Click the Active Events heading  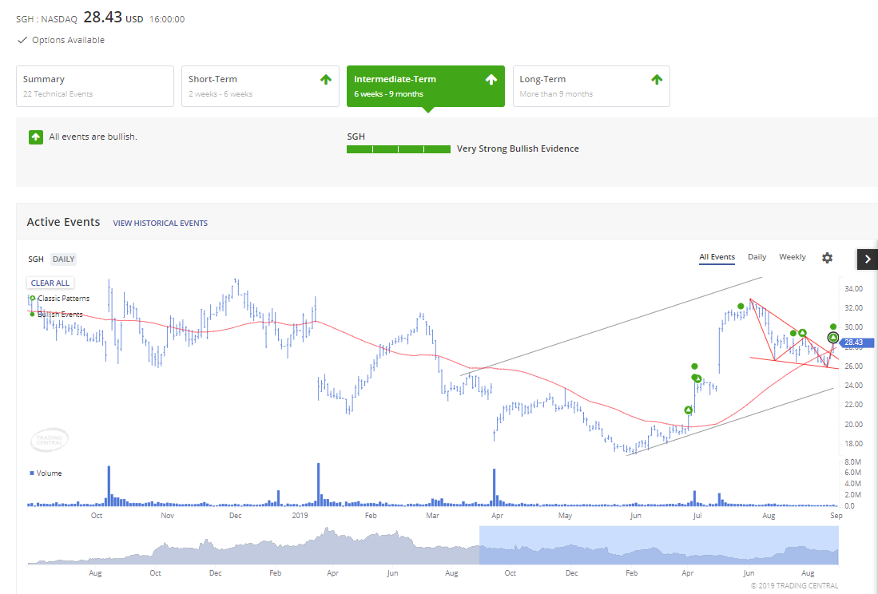click(x=63, y=222)
